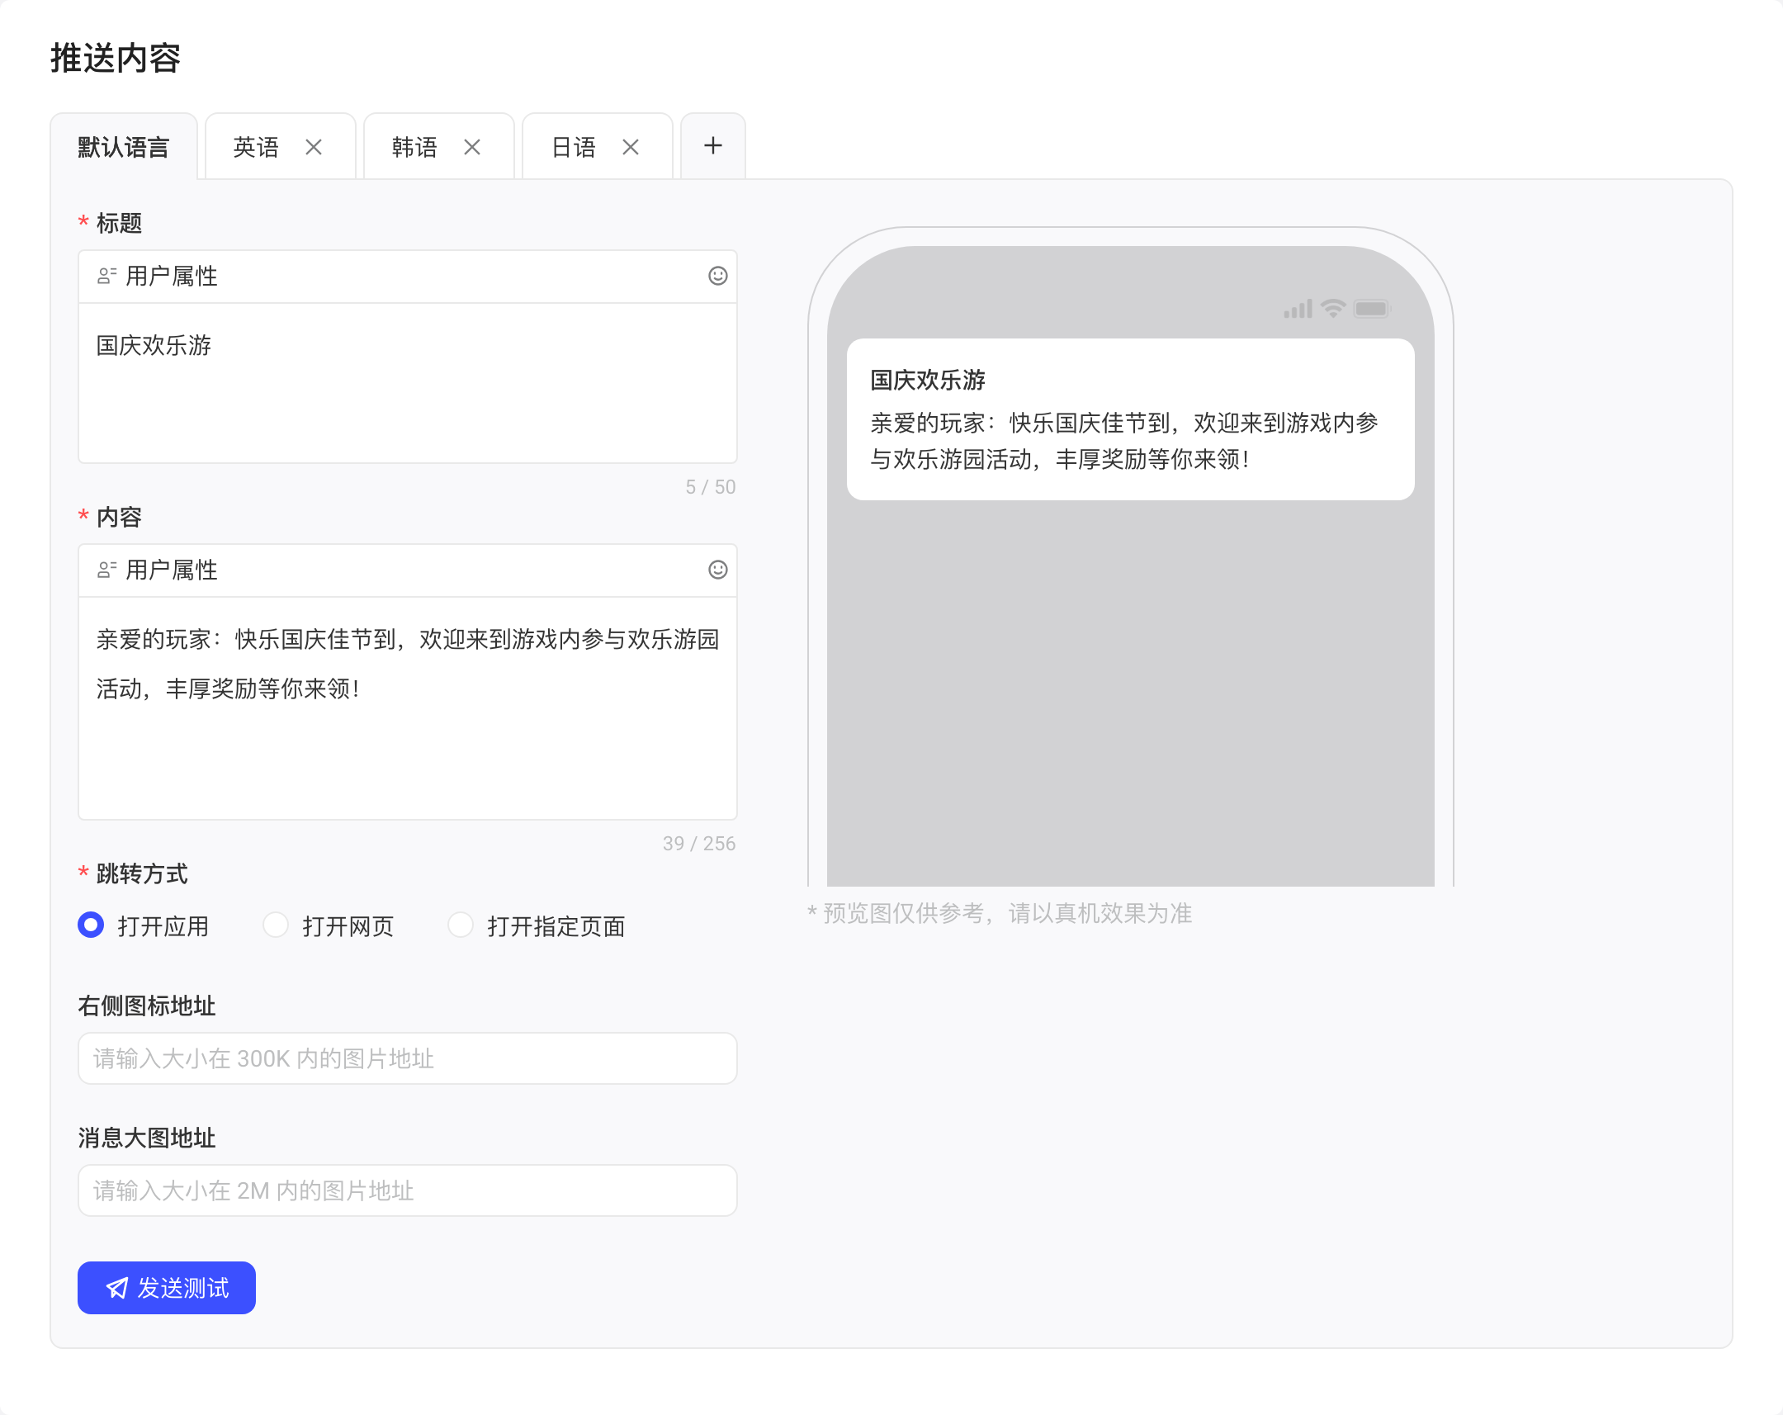1783x1415 pixels.
Task: Open emoji picker for the 标题 field
Action: click(x=718, y=277)
